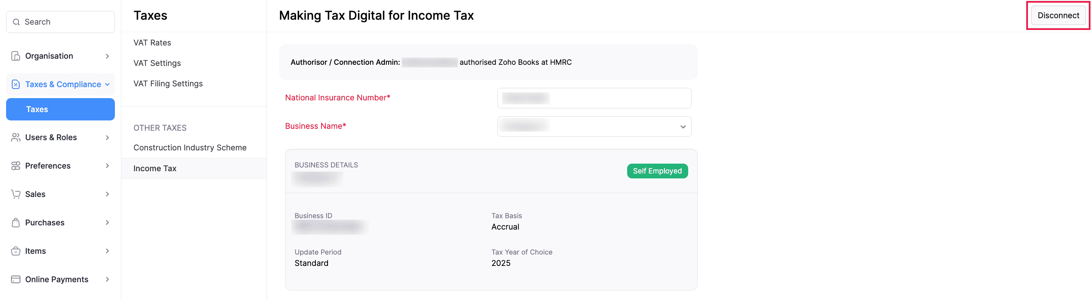Select the Users & Roles people icon
The width and height of the screenshot is (1092, 300).
pyautogui.click(x=15, y=137)
